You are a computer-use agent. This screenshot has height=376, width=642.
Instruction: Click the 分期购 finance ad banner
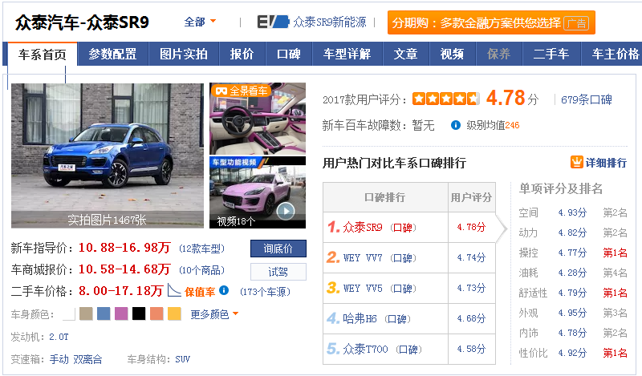[x=491, y=22]
